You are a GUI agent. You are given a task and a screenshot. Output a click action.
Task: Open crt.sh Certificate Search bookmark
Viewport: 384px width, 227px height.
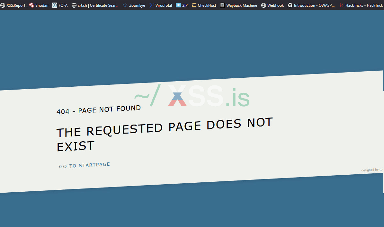click(x=95, y=5)
